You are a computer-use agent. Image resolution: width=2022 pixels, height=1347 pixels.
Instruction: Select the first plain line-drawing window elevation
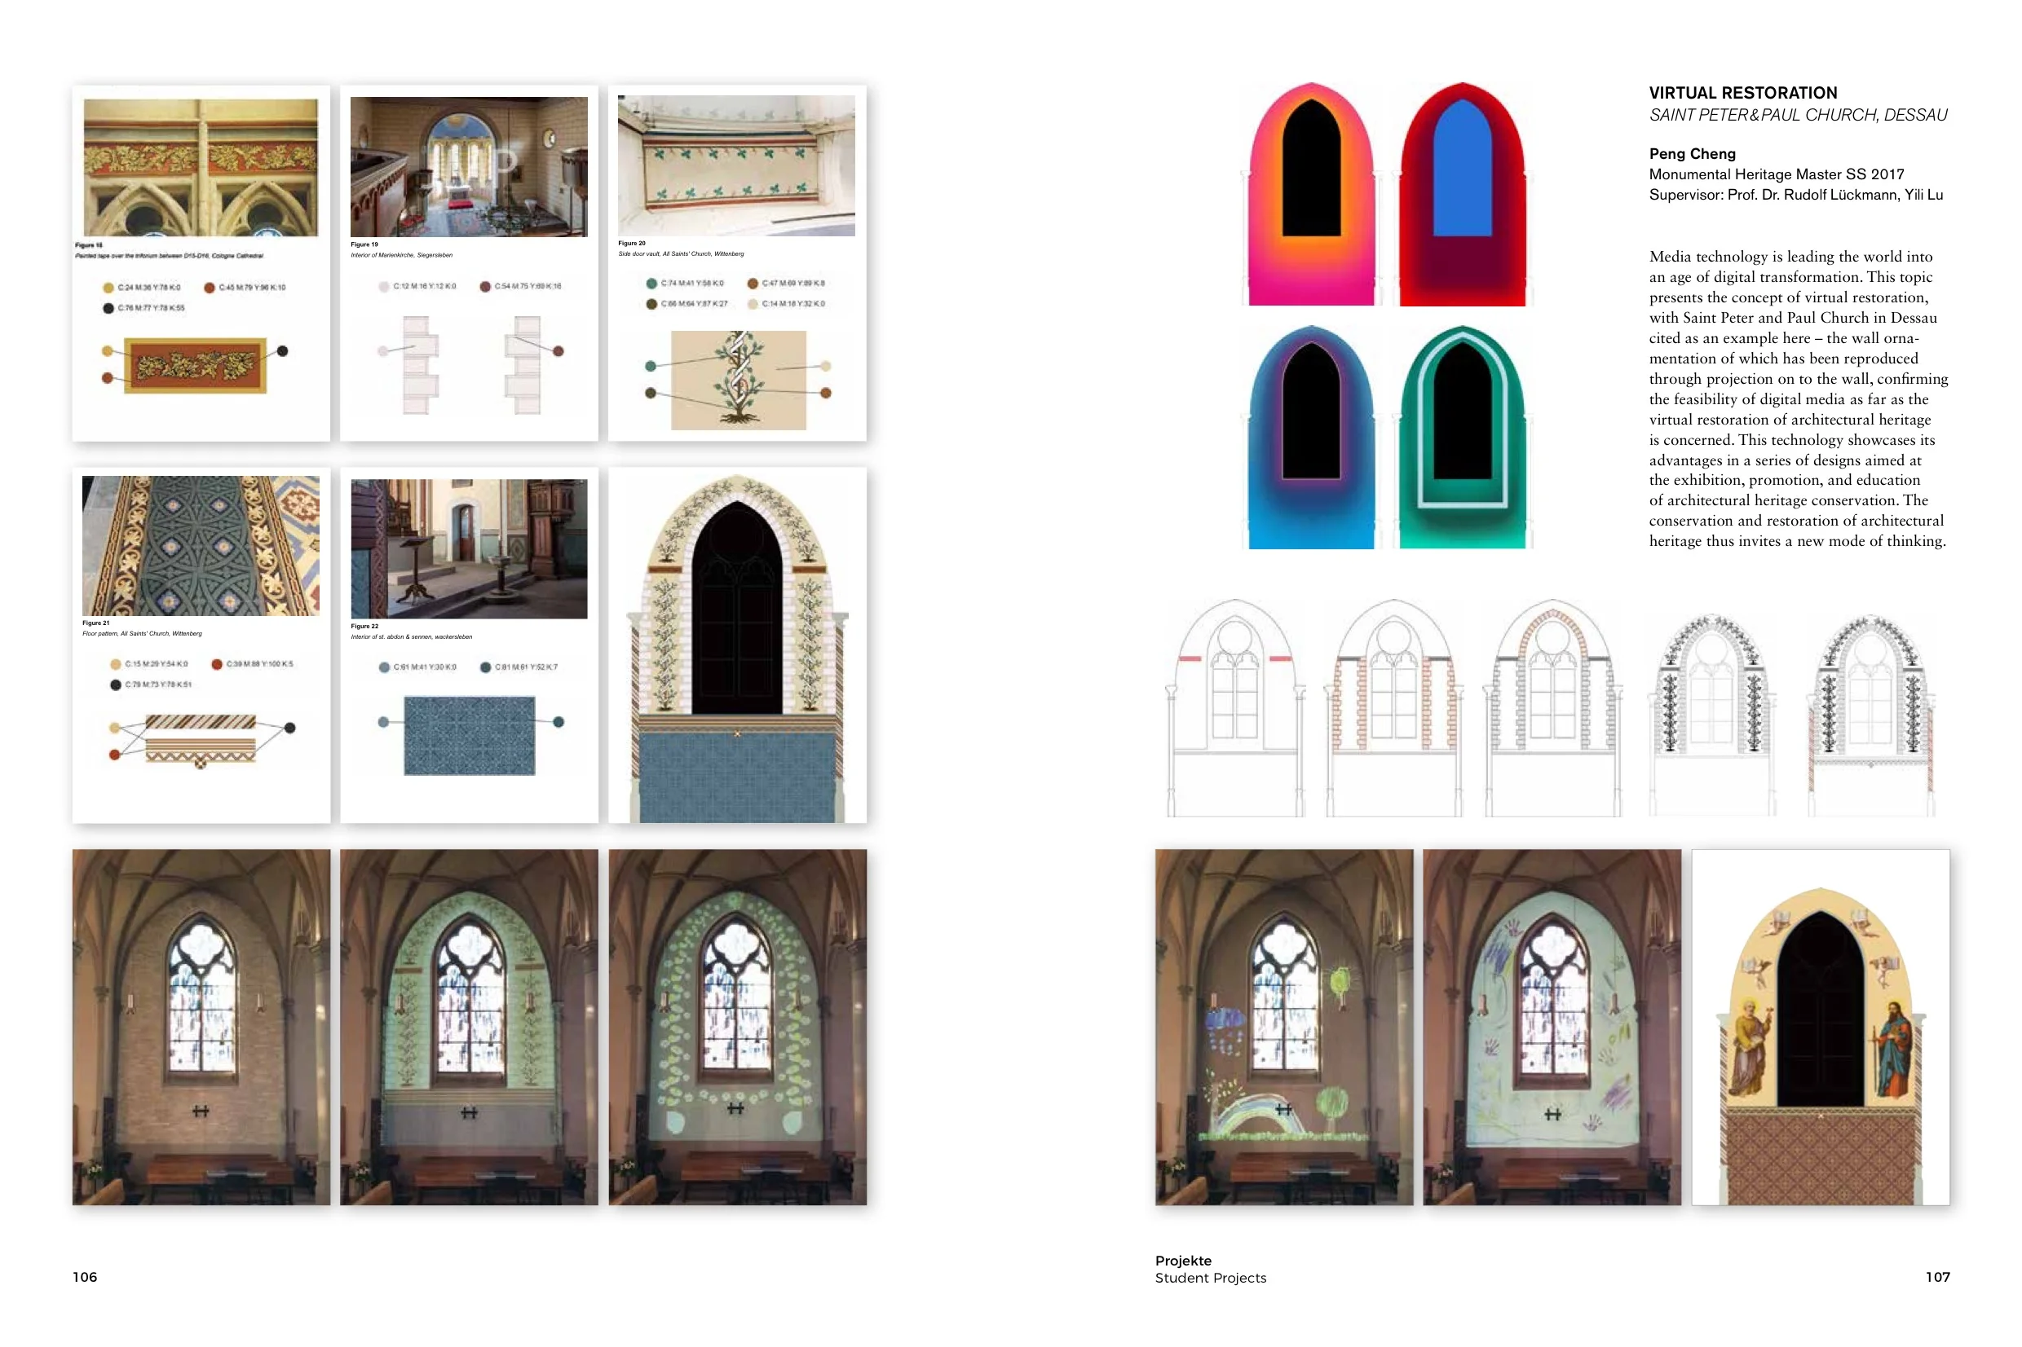pos(1234,707)
